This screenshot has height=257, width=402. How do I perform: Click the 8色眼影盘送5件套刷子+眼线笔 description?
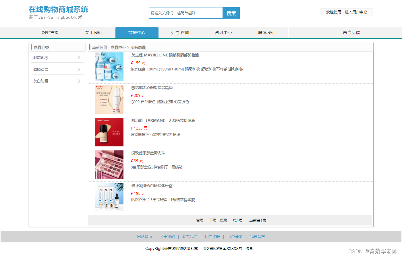tap(156, 167)
